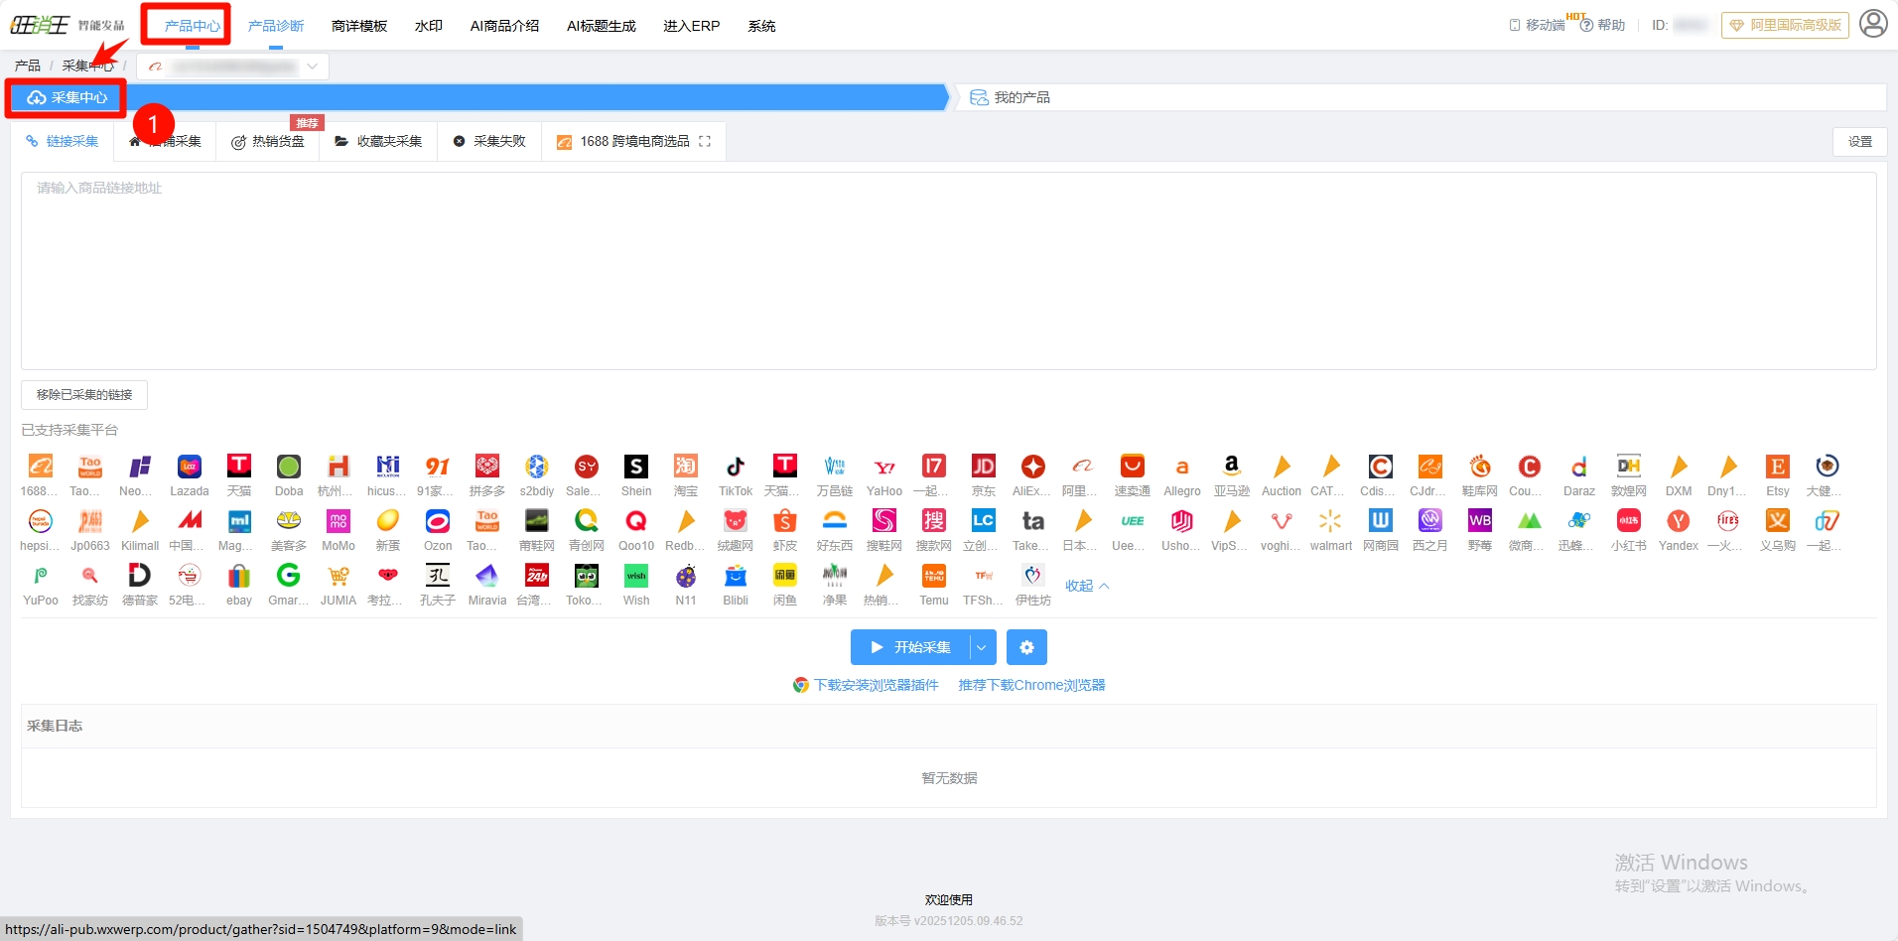Choose the Shein platform icon

(x=635, y=468)
